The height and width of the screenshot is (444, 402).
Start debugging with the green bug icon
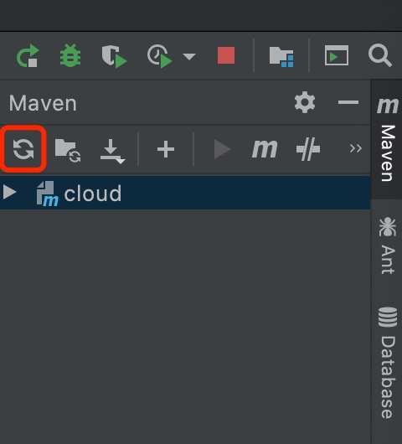tap(70, 55)
